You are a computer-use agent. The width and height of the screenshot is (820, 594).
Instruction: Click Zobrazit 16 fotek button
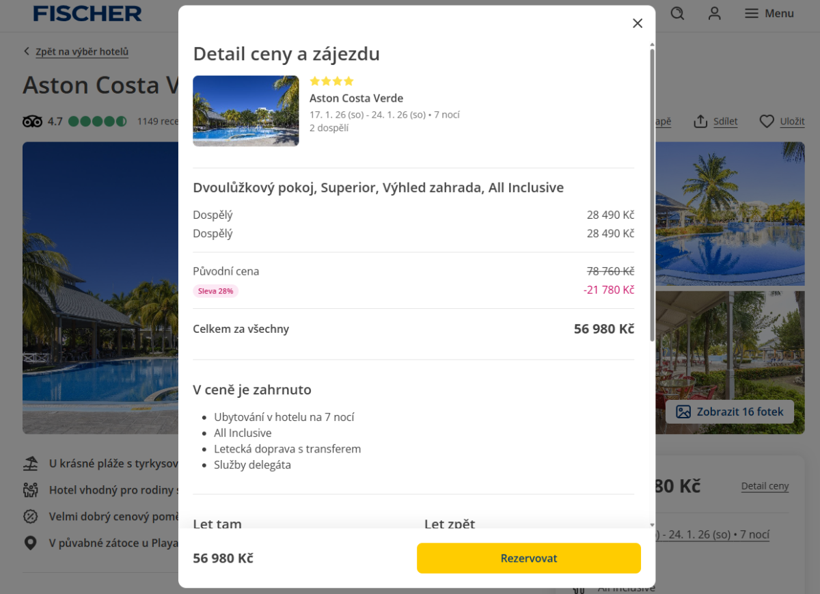(x=730, y=411)
